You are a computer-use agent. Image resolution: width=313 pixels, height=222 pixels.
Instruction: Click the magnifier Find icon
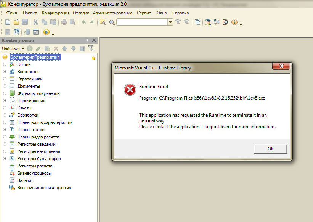tap(112, 23)
